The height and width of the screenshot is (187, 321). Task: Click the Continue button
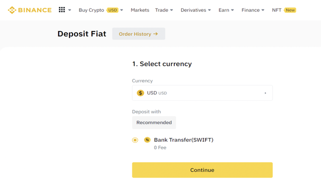click(x=202, y=170)
